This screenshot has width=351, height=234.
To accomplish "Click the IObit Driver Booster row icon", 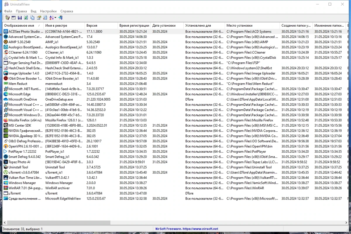I will point(6,78).
